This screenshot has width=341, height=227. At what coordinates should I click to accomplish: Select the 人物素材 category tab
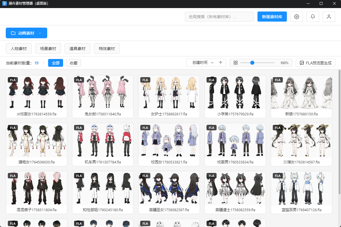pyautogui.click(x=19, y=49)
